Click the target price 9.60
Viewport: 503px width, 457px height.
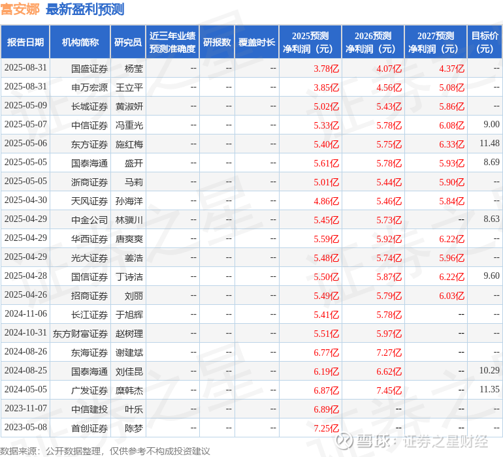pyautogui.click(x=491, y=276)
